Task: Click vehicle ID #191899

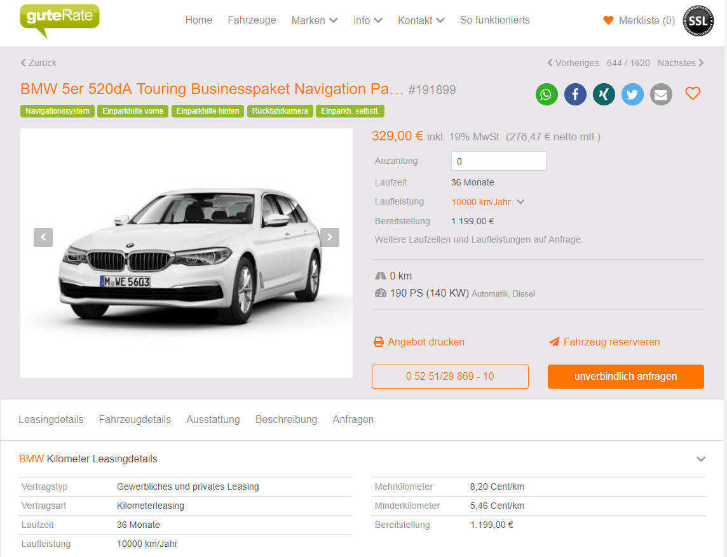Action: tap(432, 90)
